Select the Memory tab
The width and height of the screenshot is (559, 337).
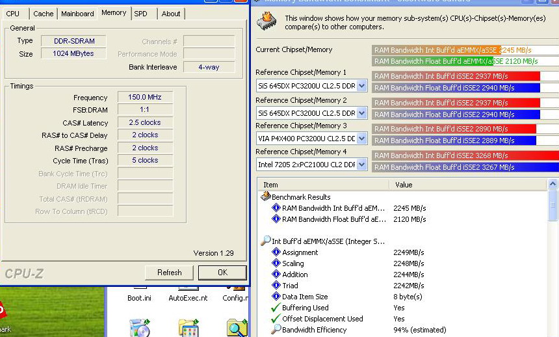coord(114,13)
